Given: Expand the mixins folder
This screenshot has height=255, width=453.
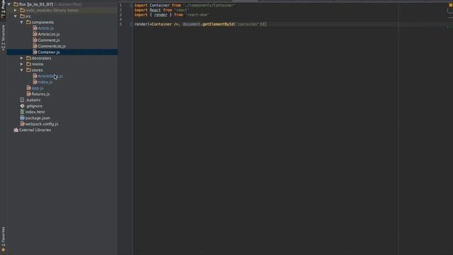Looking at the screenshot, I should [x=22, y=64].
